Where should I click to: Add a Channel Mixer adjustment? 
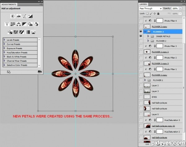(x=36, y=24)
